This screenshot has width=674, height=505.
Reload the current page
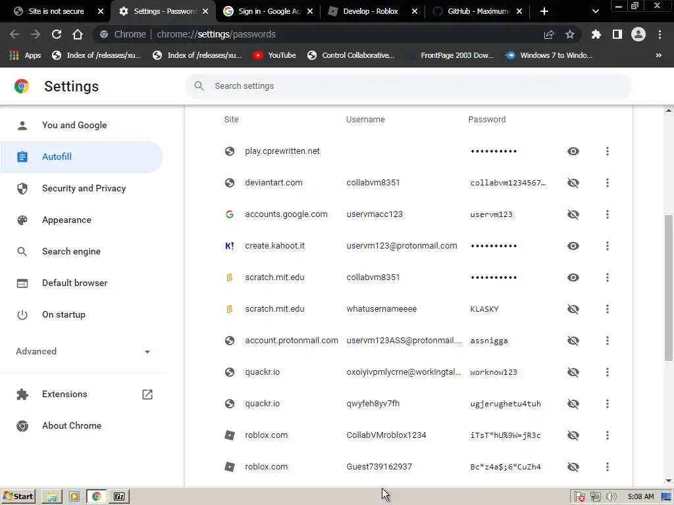(x=57, y=34)
